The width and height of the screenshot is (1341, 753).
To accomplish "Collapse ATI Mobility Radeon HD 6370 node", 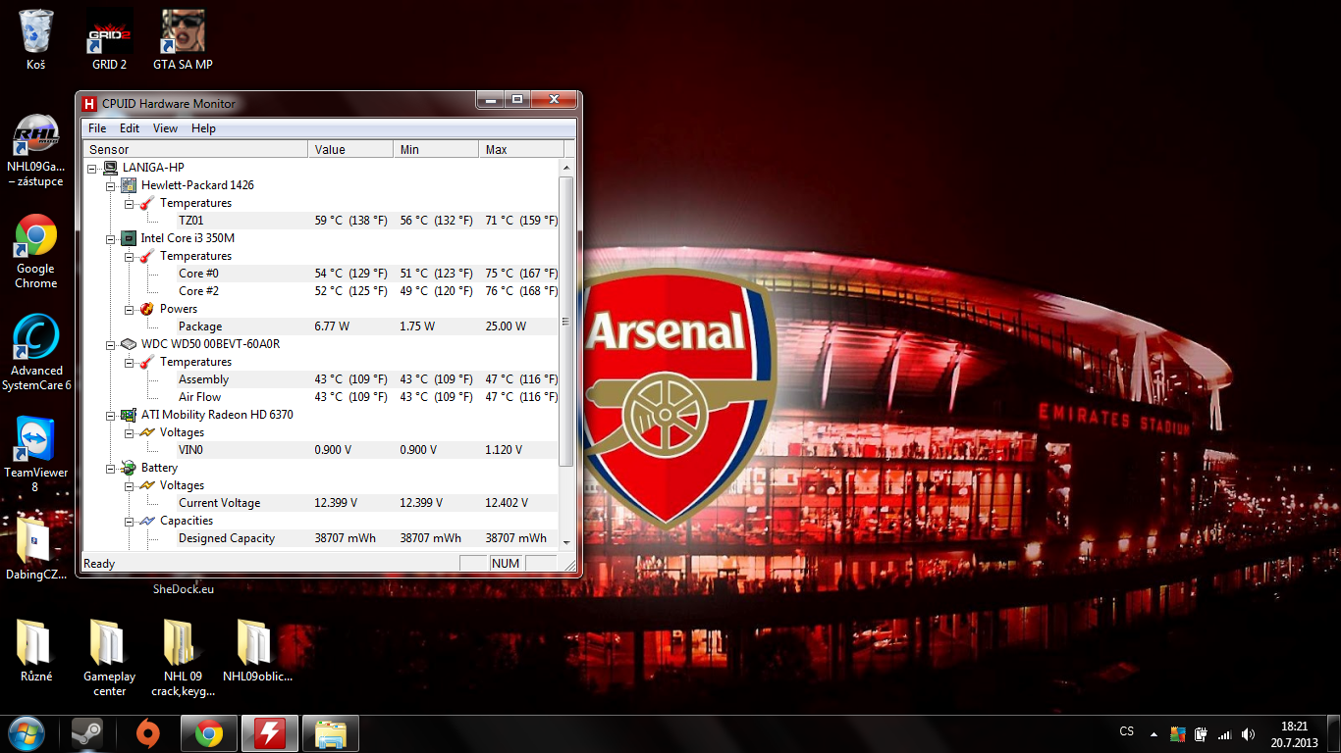I will 110,415.
